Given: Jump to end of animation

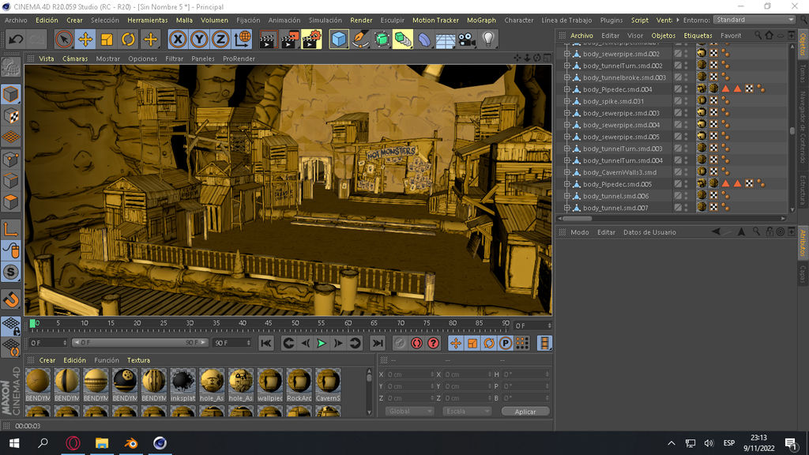Looking at the screenshot, I should pos(378,343).
